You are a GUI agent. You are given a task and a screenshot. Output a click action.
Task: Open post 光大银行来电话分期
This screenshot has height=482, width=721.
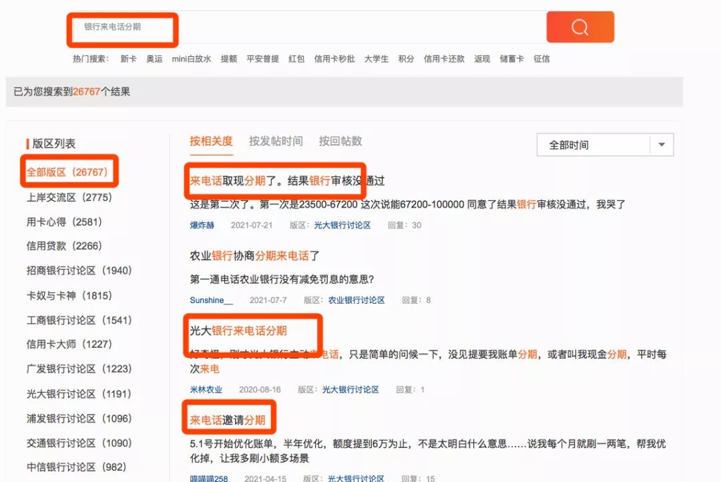click(x=238, y=330)
